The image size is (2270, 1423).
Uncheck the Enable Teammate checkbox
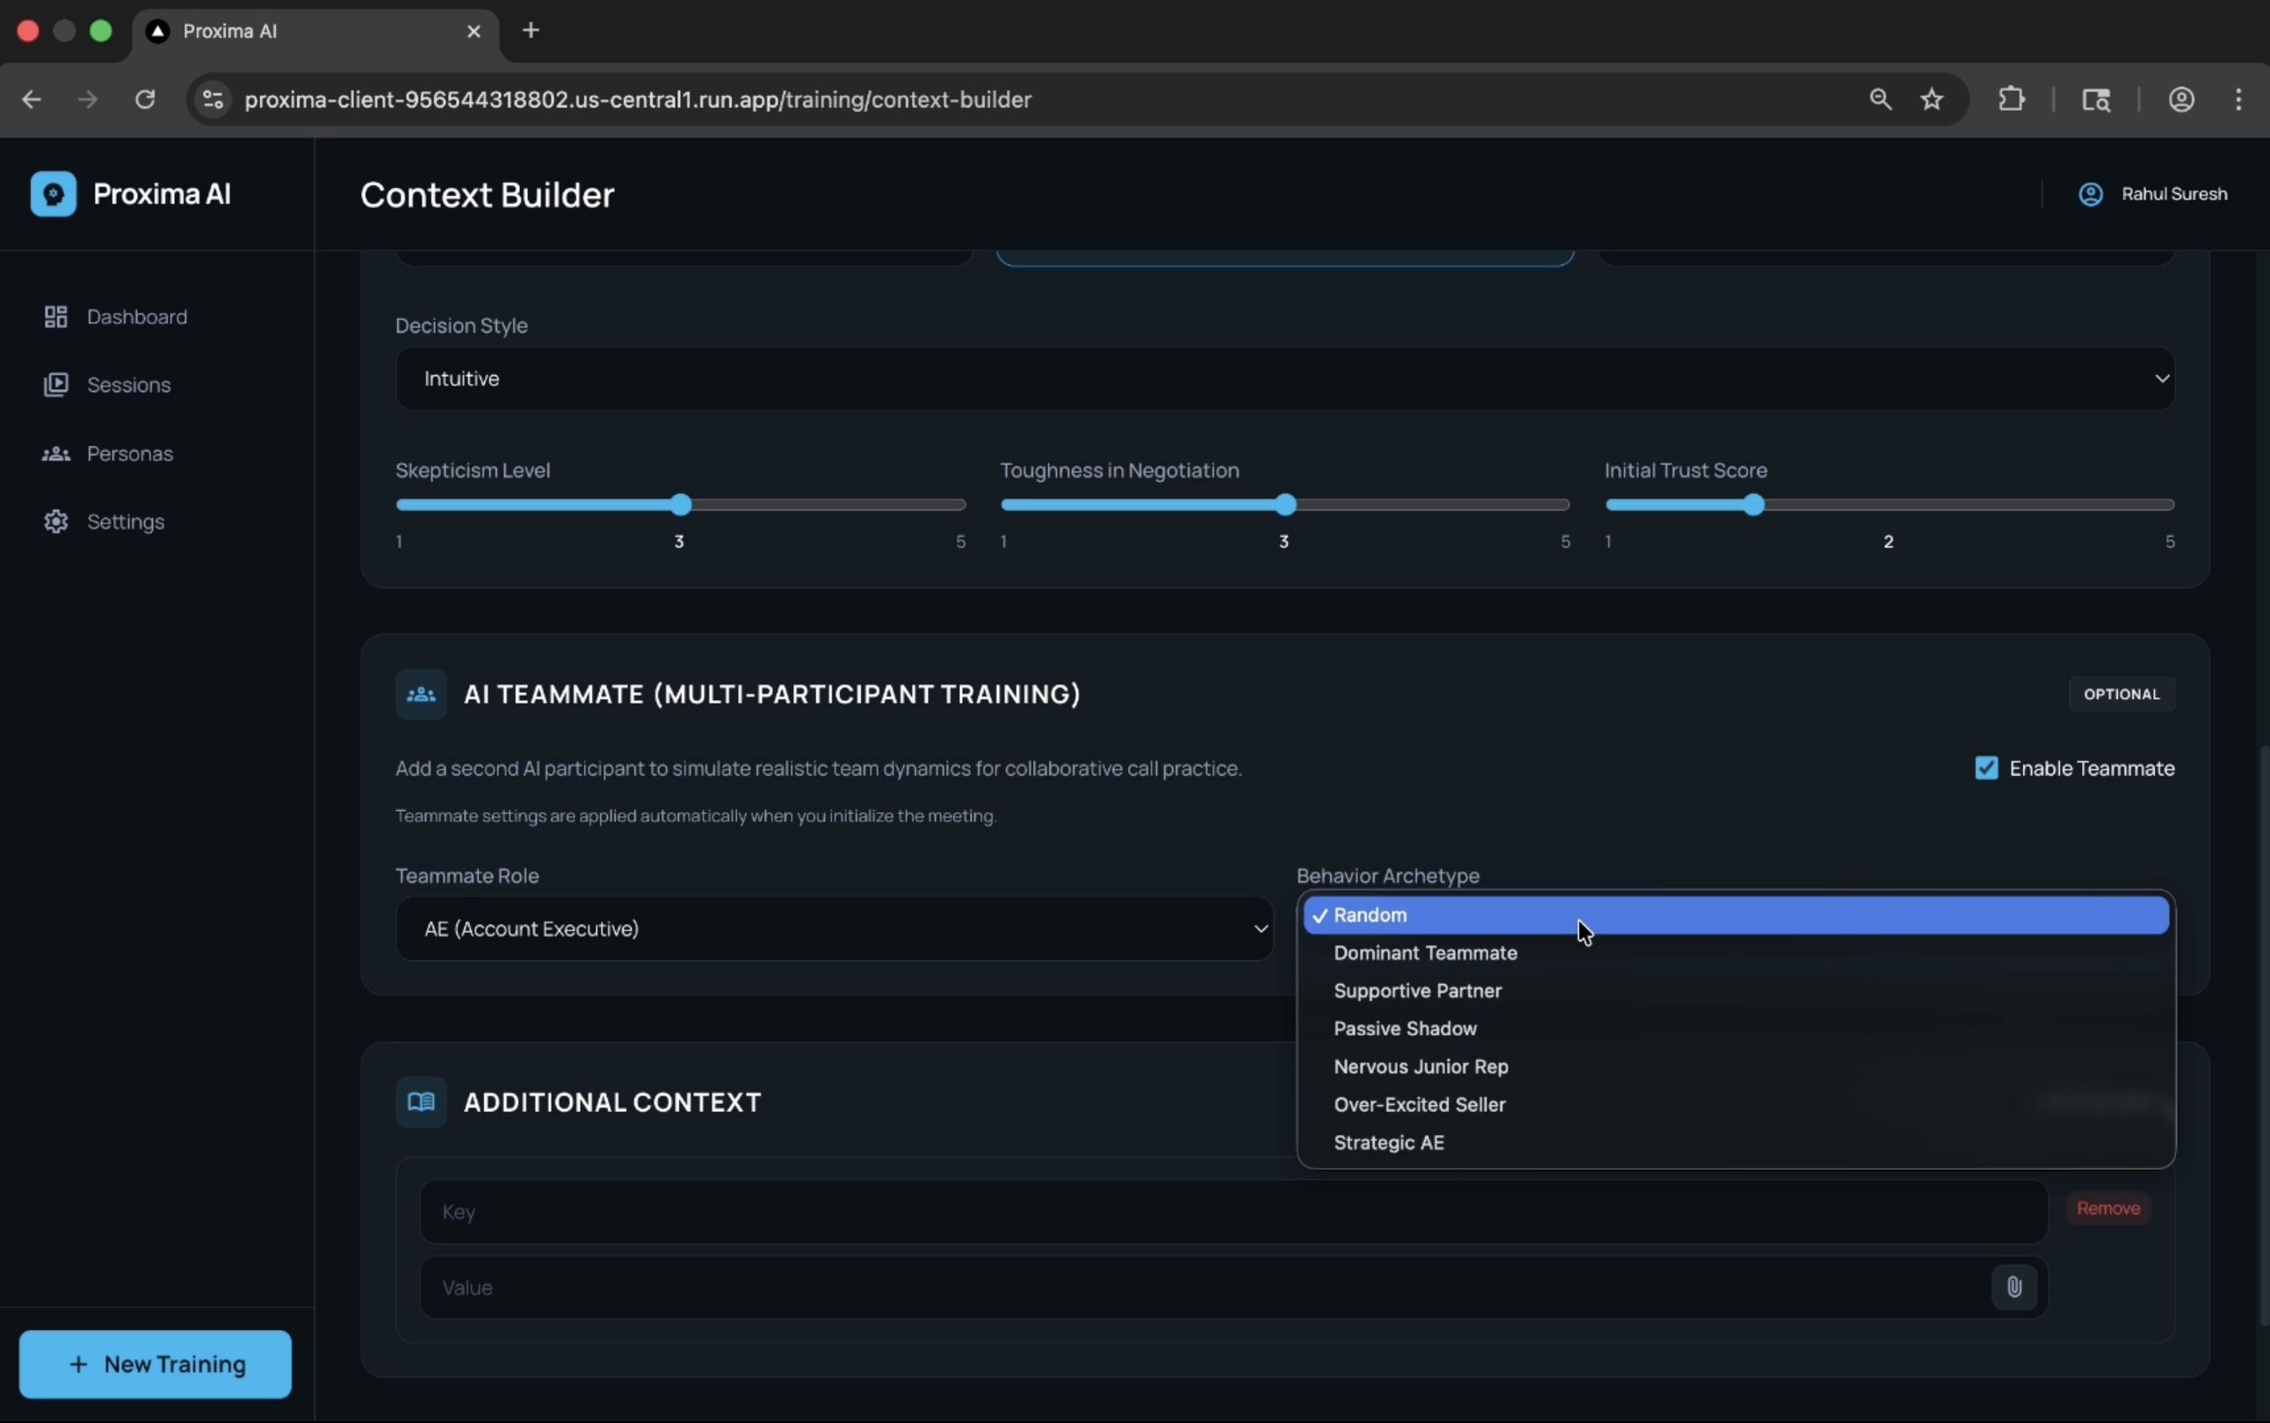click(1985, 768)
